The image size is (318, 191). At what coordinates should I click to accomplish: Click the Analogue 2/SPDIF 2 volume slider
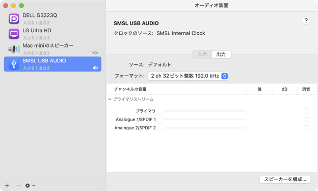[x=202, y=128]
